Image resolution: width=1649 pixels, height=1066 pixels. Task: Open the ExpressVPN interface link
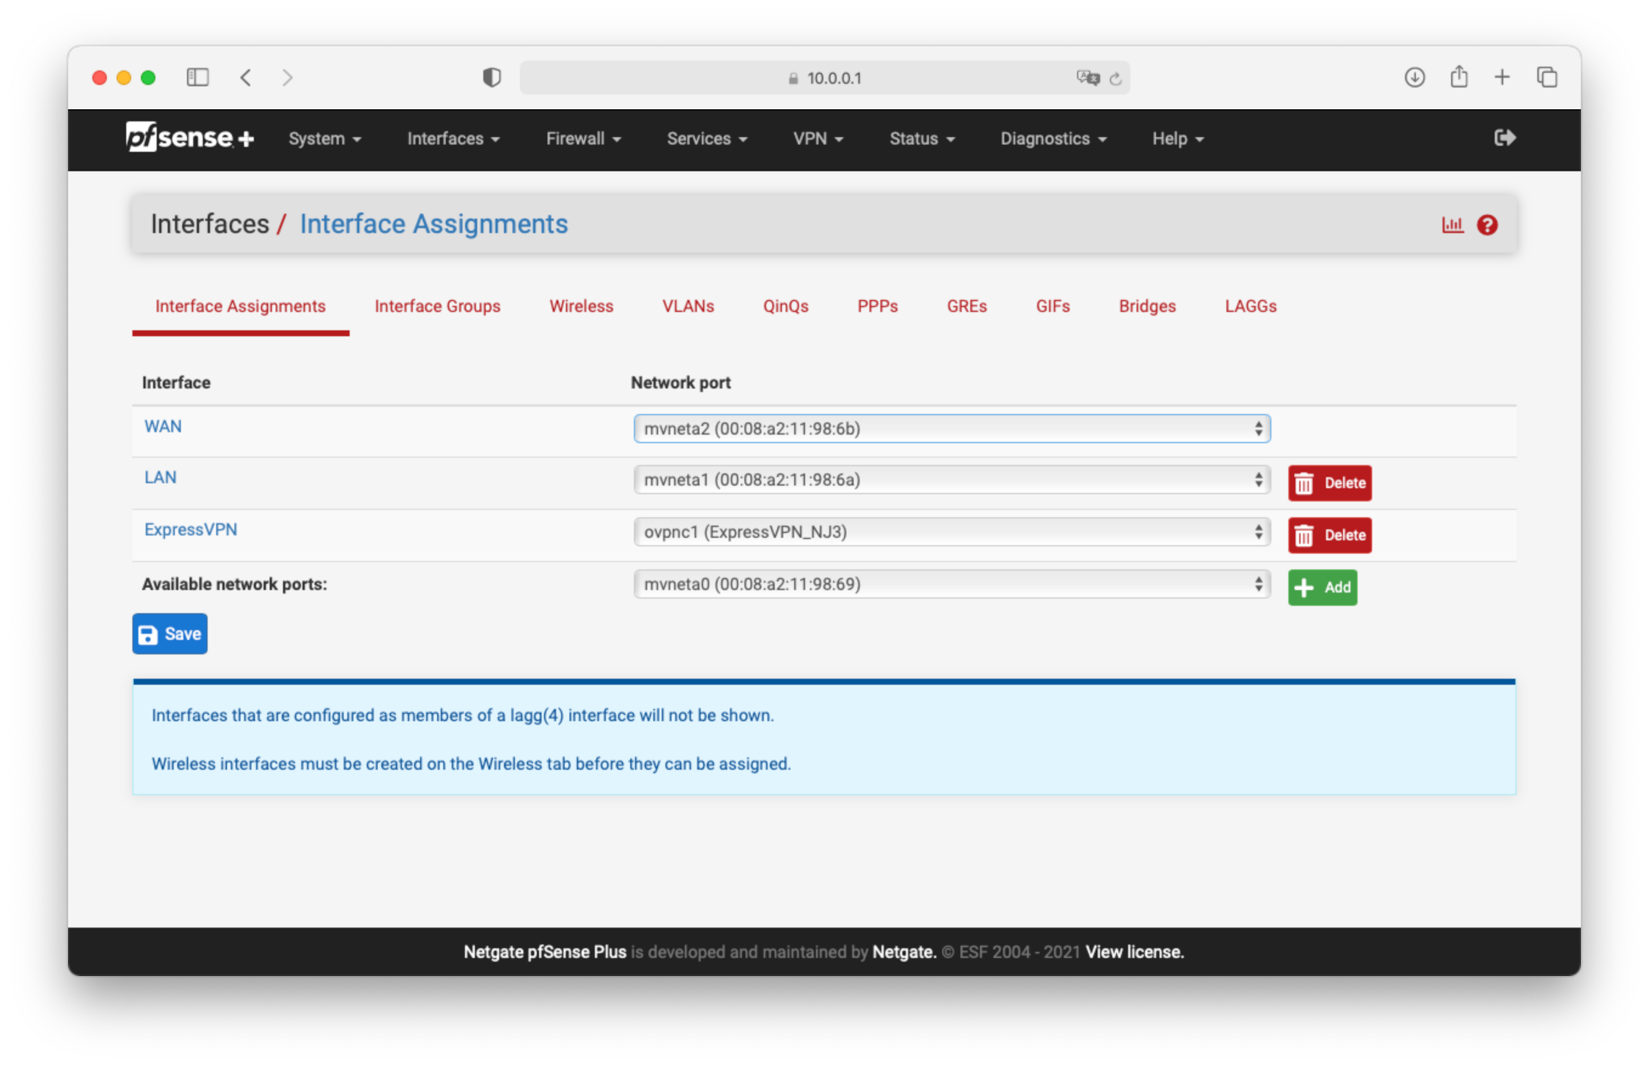pyautogui.click(x=191, y=529)
